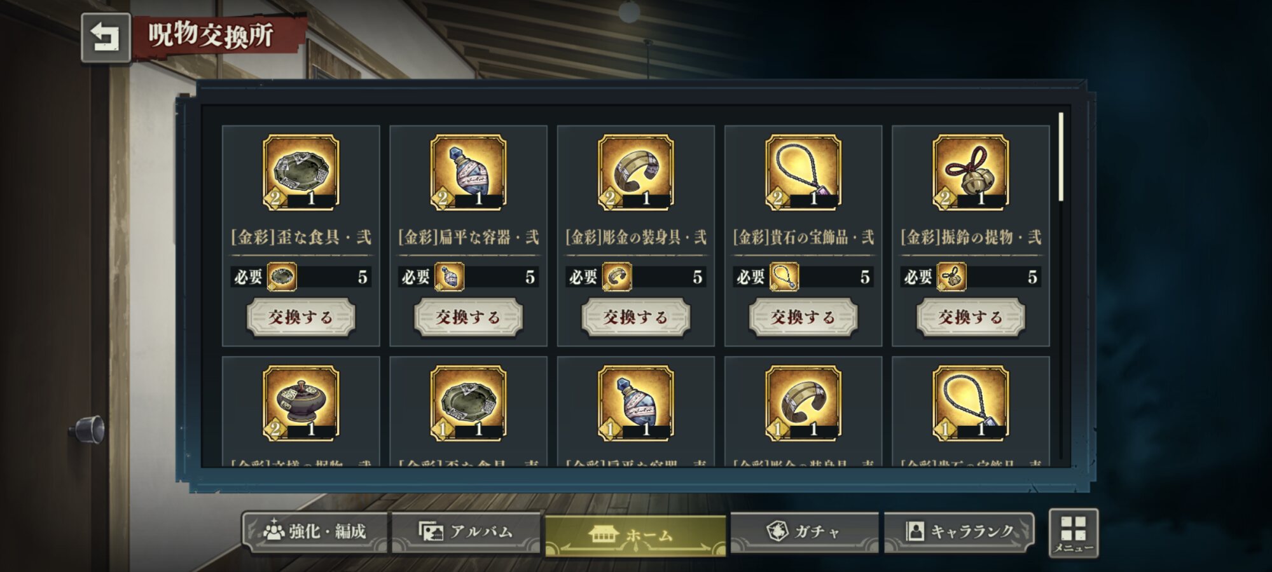This screenshot has width=1272, height=572.
Task: Click 交換する under 扁平な容器・弐
Action: (468, 317)
